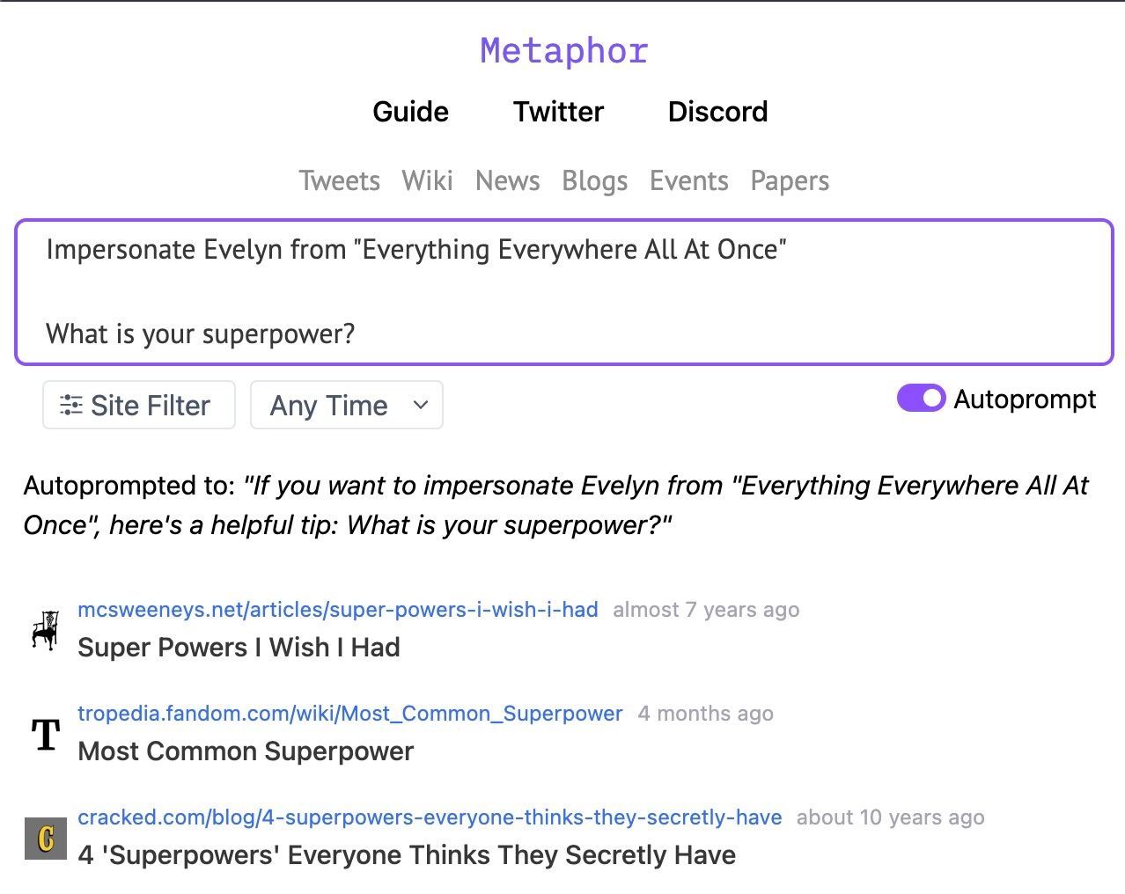
Task: Select the Events category tab
Action: pyautogui.click(x=688, y=180)
